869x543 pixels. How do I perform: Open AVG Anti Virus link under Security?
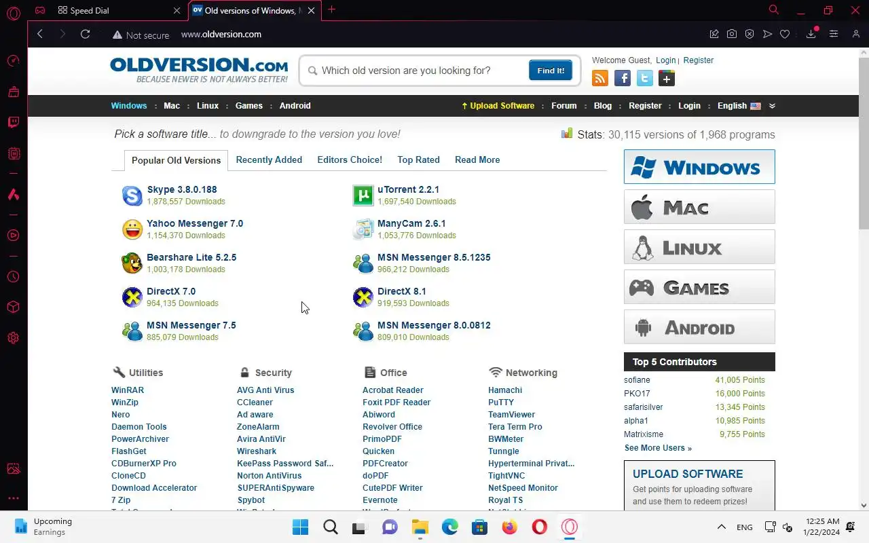click(x=265, y=390)
